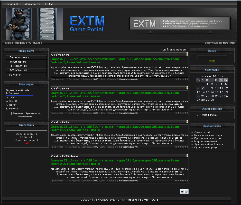Click the orange arrow on the EXTM.clan.su post
The width and height of the screenshot is (241, 205).
coord(187,156)
